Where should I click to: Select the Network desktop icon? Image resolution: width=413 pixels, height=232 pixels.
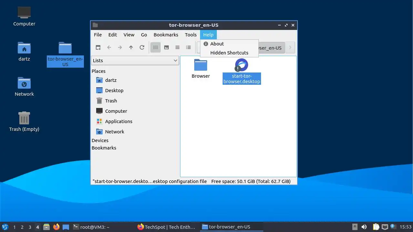24,86
